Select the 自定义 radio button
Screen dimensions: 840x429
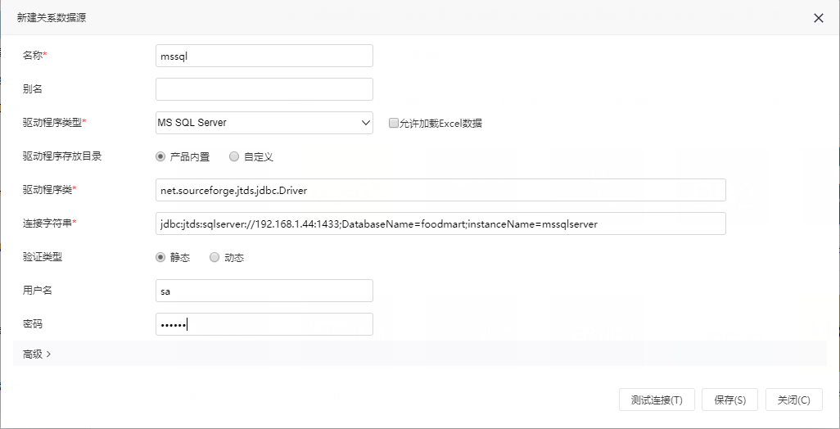[233, 157]
